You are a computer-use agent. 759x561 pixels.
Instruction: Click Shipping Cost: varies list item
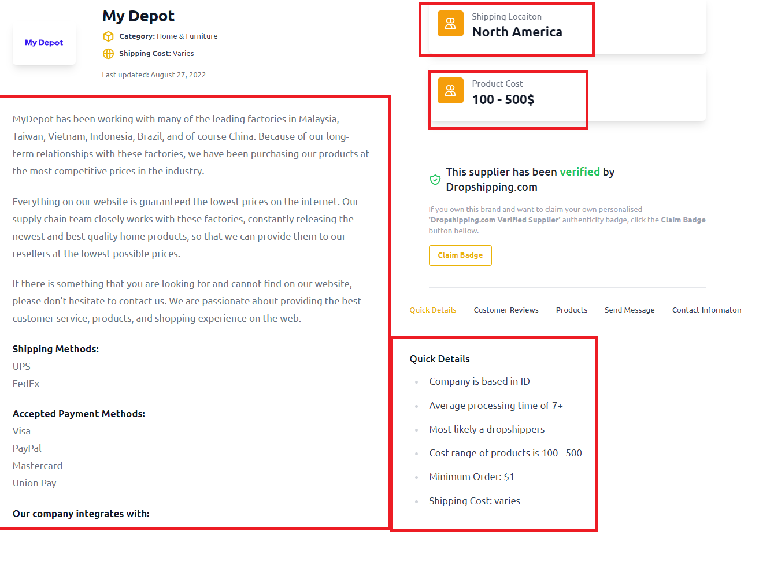[475, 501]
